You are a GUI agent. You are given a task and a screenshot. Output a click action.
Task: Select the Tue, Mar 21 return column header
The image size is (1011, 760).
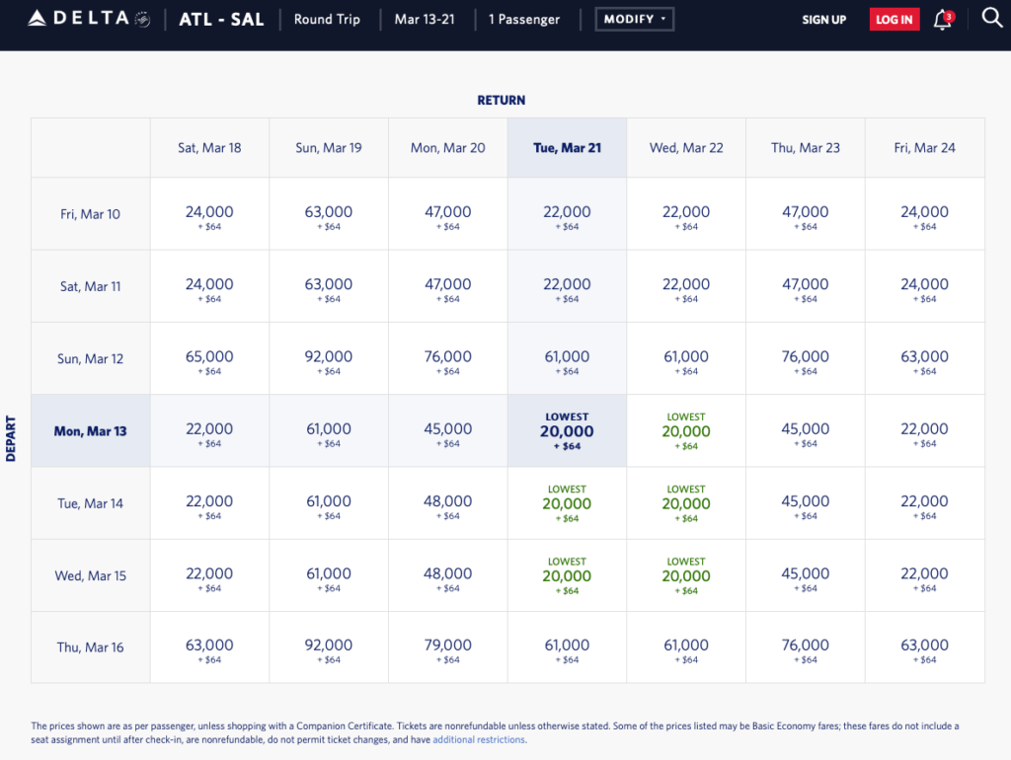point(567,148)
